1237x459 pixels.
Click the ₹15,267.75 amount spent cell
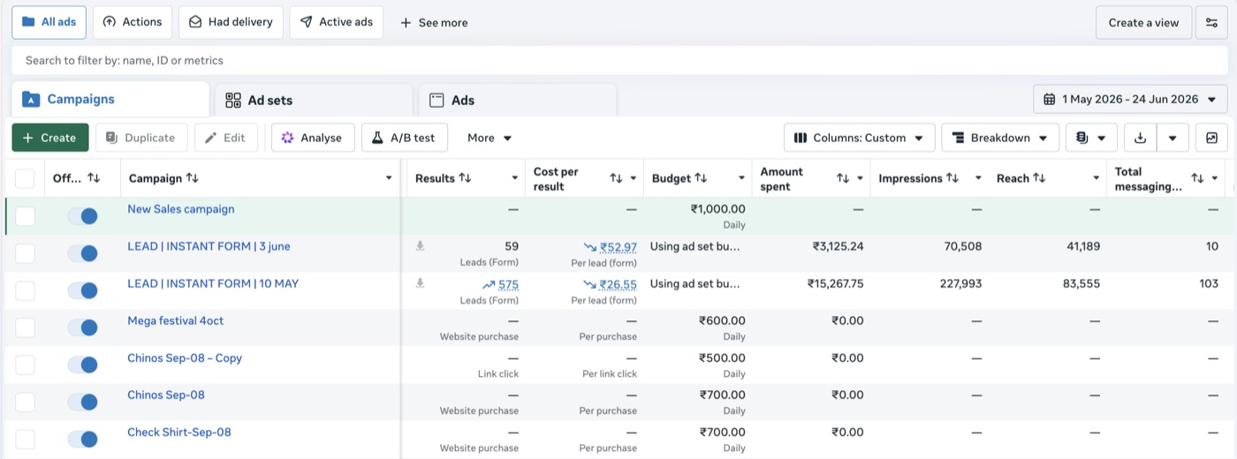pos(836,283)
